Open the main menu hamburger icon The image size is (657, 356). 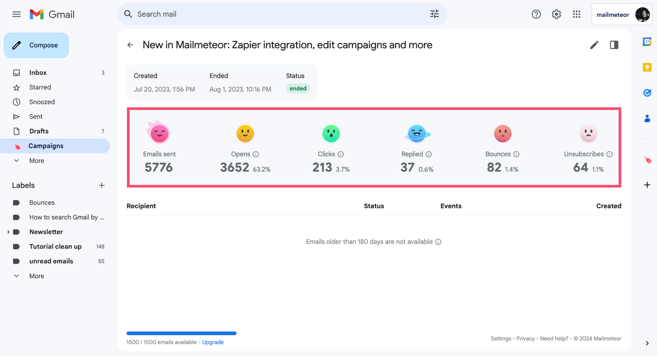point(16,14)
